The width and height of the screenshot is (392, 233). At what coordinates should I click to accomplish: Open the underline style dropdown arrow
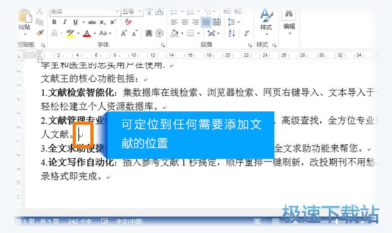pos(83,22)
